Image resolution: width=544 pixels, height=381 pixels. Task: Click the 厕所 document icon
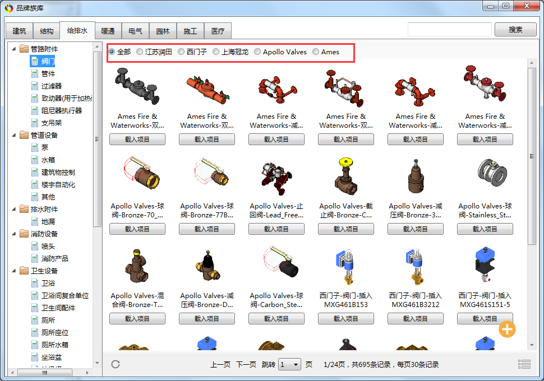coord(35,320)
